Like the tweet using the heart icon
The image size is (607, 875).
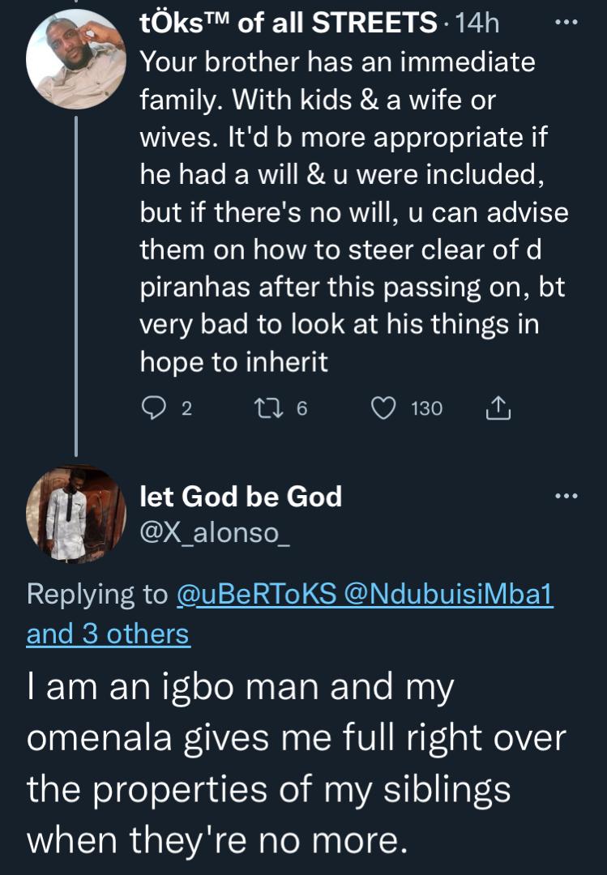tap(383, 409)
